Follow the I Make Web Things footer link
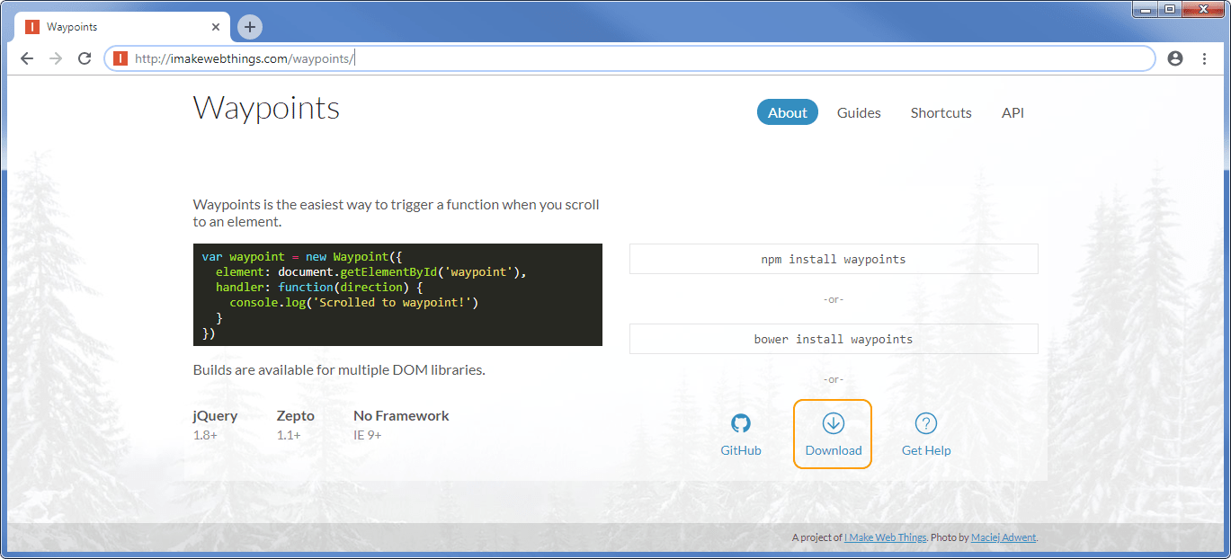Viewport: 1231px width, 559px height. [886, 537]
